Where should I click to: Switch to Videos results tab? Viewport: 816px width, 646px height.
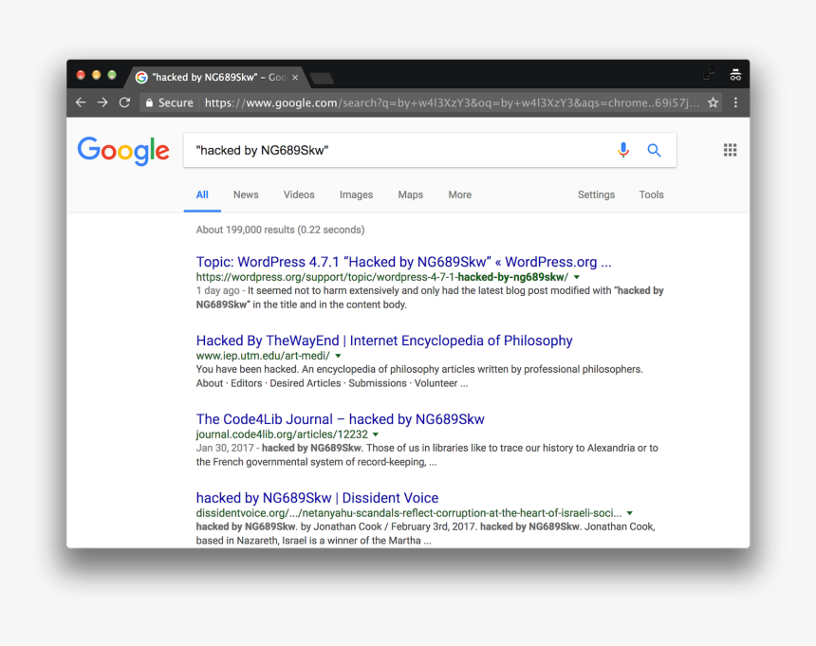click(x=299, y=195)
